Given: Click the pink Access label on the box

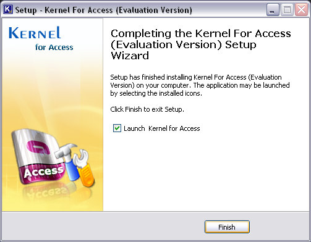Looking at the screenshot, I should click(x=44, y=172).
